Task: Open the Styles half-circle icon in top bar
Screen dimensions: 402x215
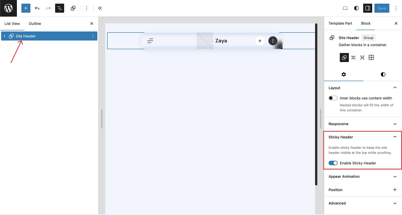Action: [356, 8]
